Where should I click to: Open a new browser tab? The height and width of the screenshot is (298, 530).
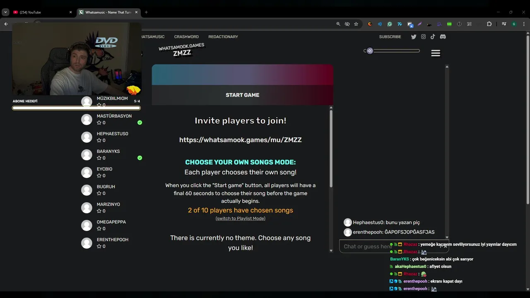click(146, 12)
